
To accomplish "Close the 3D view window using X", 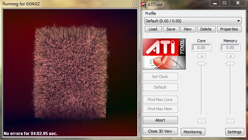I will click(136, 4).
